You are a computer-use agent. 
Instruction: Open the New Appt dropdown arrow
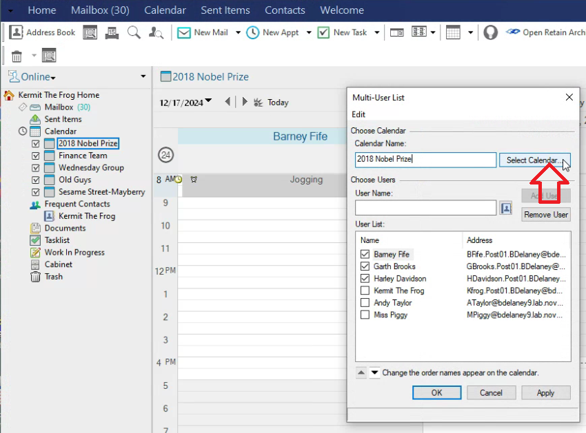pos(309,32)
